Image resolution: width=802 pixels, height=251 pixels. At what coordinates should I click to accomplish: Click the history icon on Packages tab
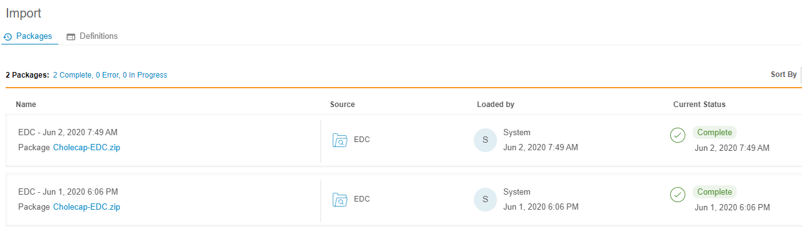tap(8, 37)
